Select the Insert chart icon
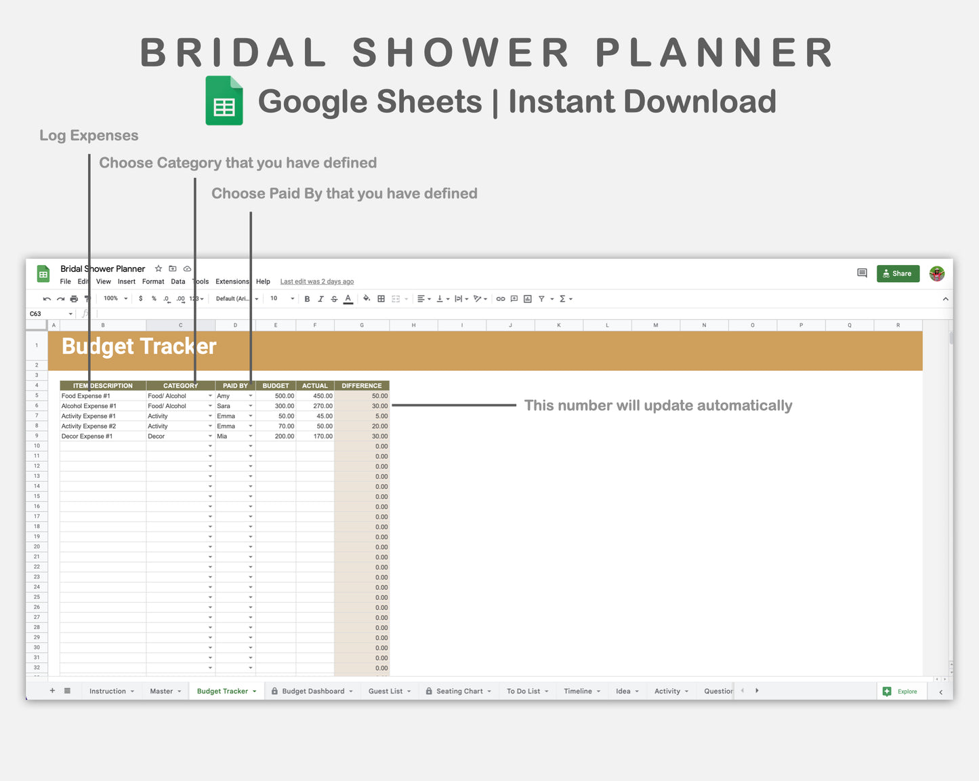 pos(527,298)
